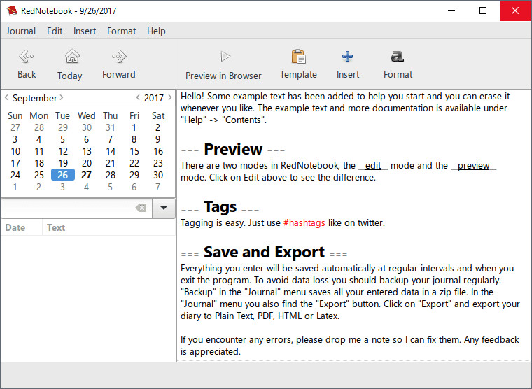Open the Help menu
The width and height of the screenshot is (532, 389).
click(156, 31)
